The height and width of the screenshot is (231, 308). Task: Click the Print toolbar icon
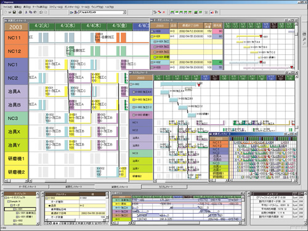[x=20, y=12]
